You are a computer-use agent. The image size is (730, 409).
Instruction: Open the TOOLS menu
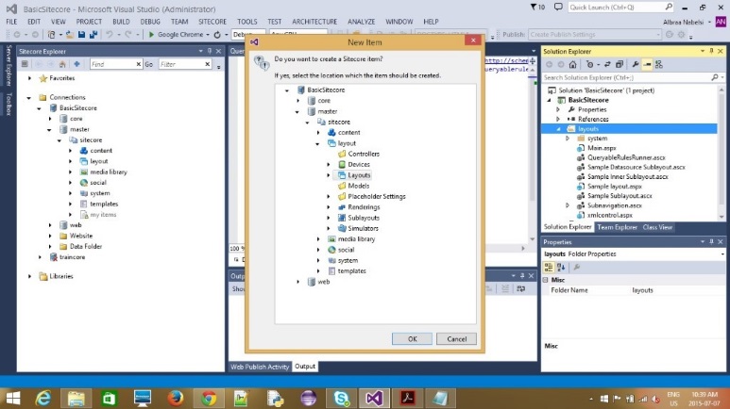(246, 22)
